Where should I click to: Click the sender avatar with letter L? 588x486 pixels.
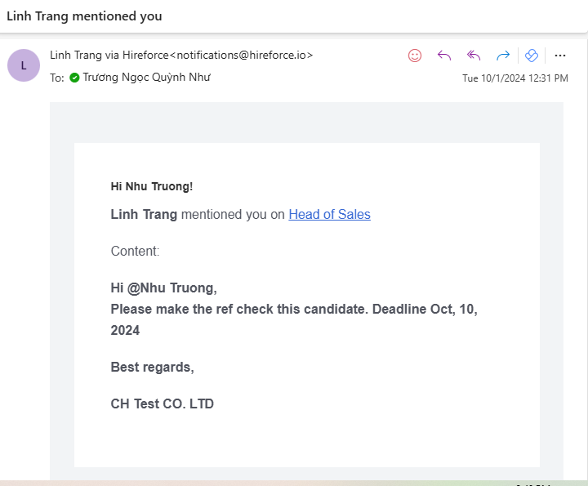(23, 65)
